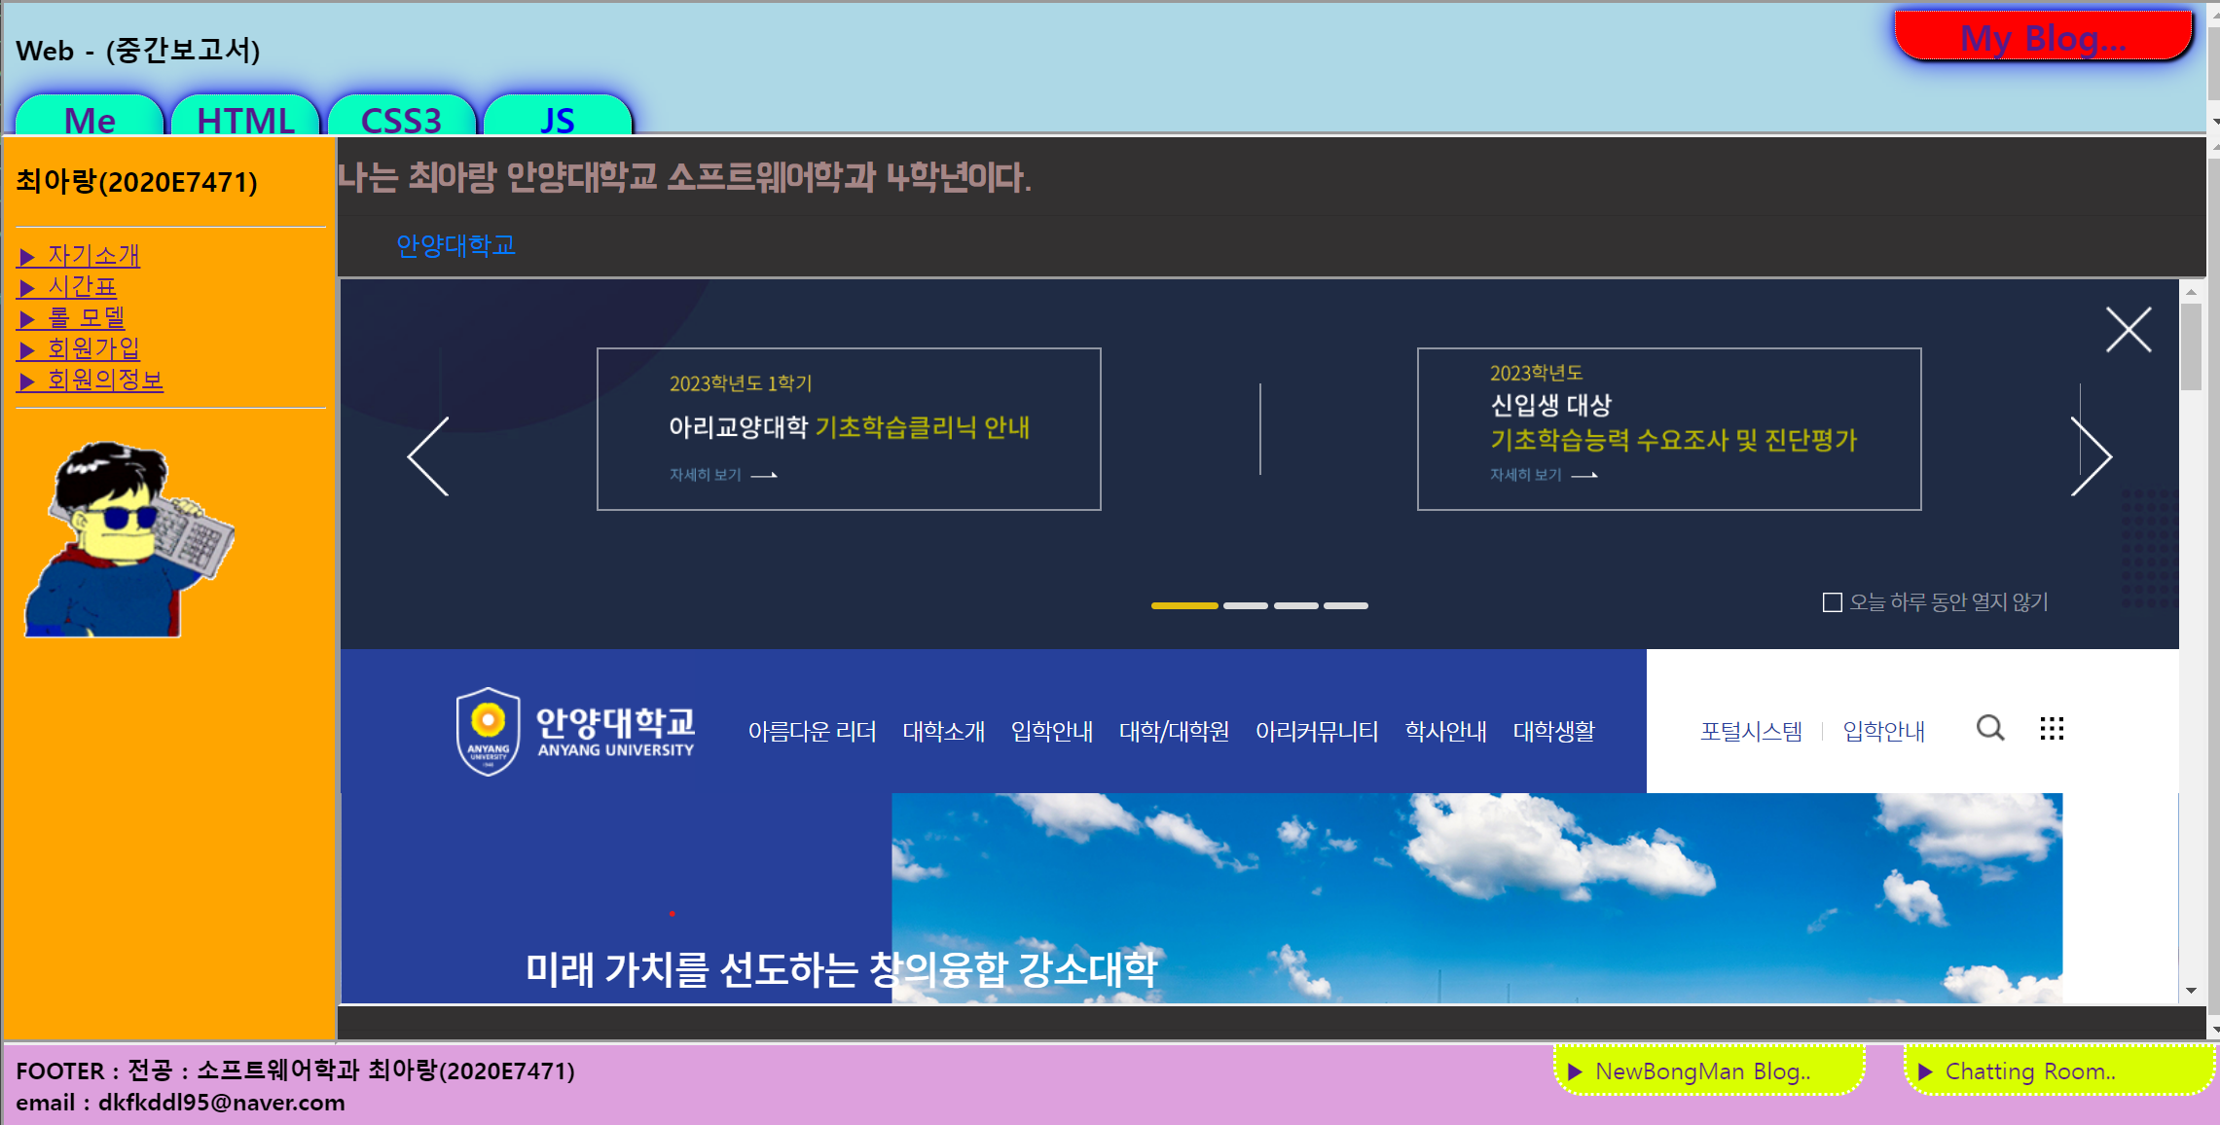Open the 시간표 sidebar link
The image size is (2220, 1125).
click(x=82, y=287)
